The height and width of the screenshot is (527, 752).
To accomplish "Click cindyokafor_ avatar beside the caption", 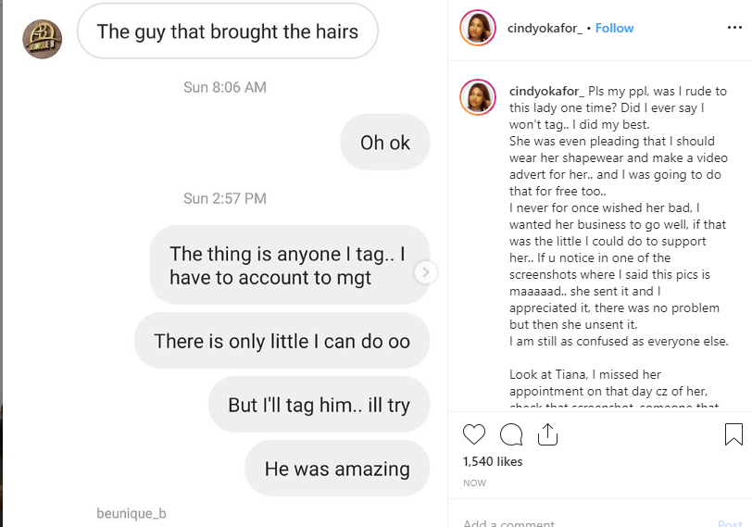I will (478, 97).
